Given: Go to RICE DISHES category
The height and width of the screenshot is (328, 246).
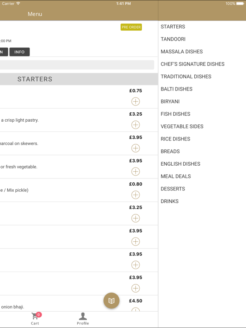Looking at the screenshot, I should (176, 139).
